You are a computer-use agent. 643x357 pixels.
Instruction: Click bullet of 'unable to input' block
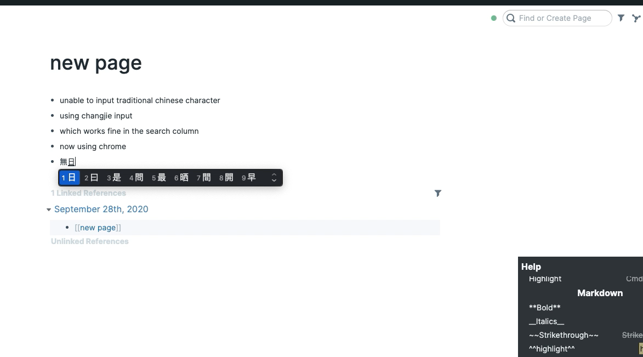(52, 100)
